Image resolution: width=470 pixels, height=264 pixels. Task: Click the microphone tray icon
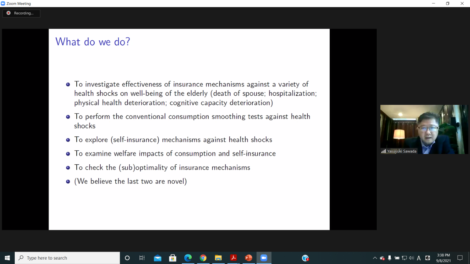click(390, 258)
